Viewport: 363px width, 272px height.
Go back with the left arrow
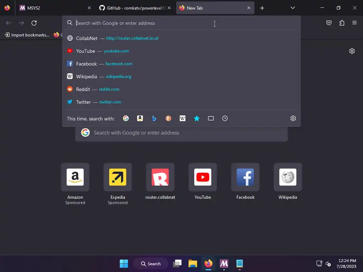pyautogui.click(x=9, y=23)
